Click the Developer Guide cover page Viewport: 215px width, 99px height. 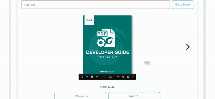pos(107,45)
